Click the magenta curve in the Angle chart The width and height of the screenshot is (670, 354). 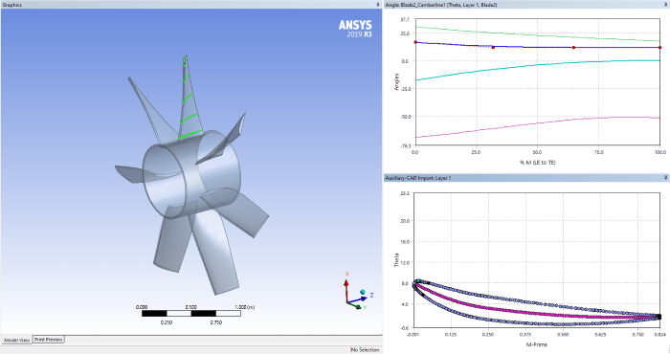click(537, 123)
